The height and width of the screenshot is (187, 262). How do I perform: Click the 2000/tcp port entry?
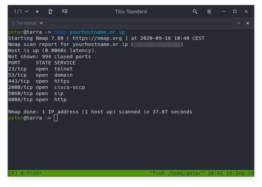point(20,88)
